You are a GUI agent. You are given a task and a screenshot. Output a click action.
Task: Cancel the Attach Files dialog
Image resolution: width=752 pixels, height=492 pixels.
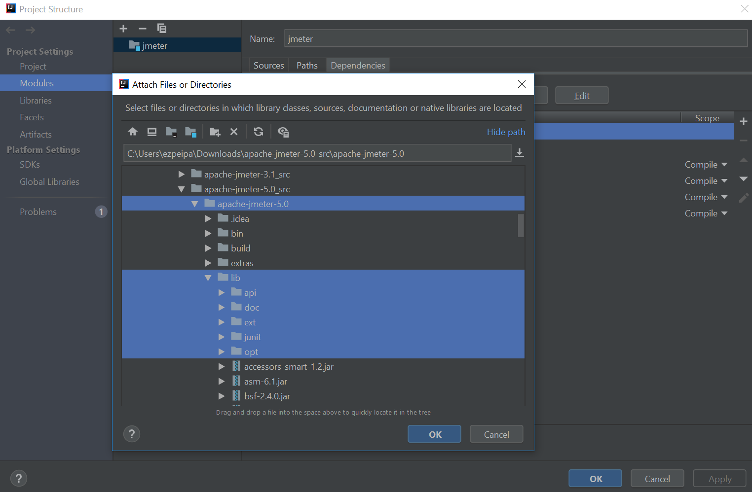pyautogui.click(x=496, y=434)
